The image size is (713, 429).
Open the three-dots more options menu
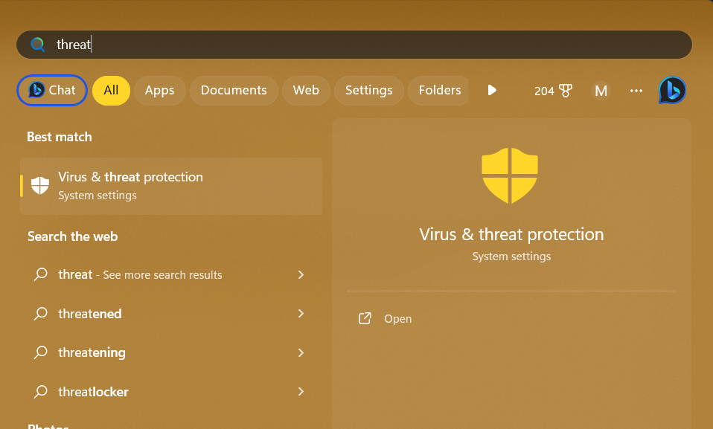pos(636,91)
